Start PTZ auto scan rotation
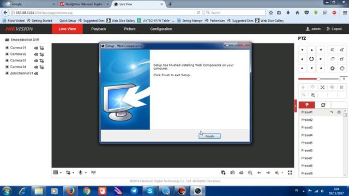Screen dimensions: 349x196 311,59
